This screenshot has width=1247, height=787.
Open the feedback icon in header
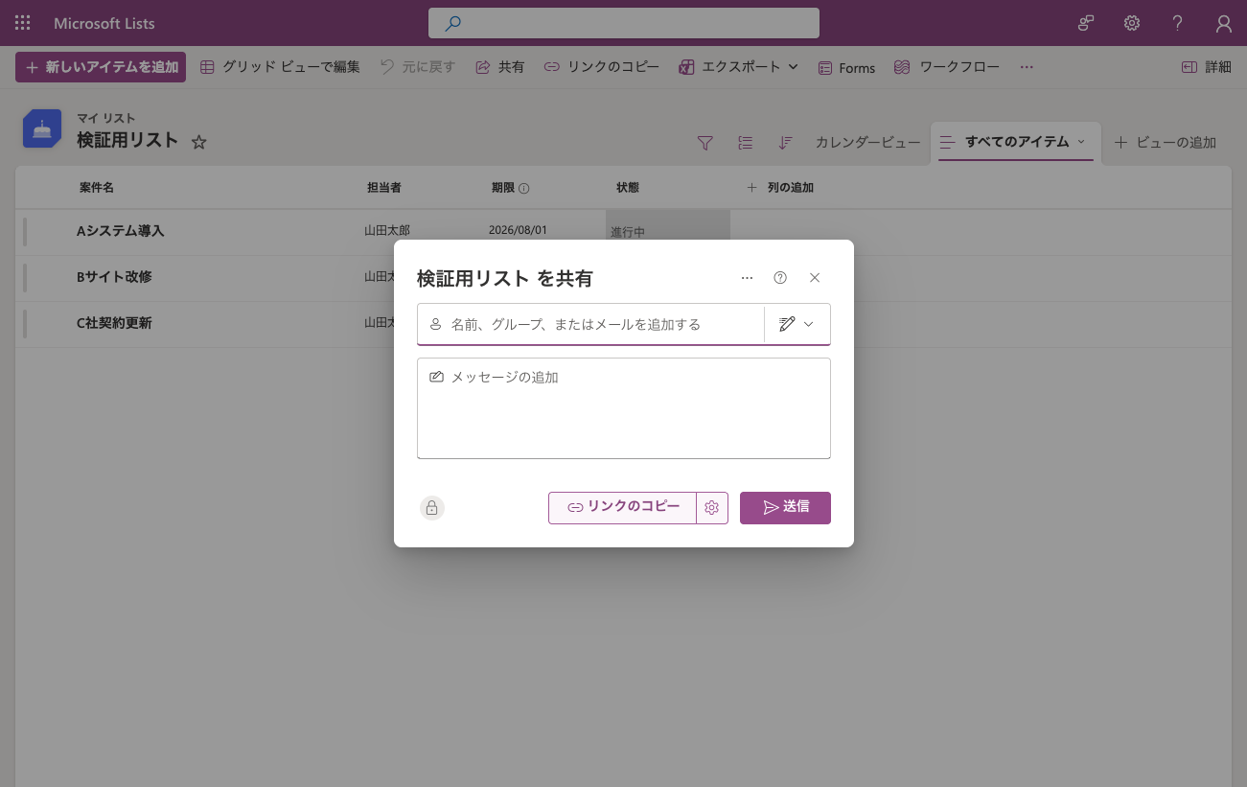(x=1086, y=23)
